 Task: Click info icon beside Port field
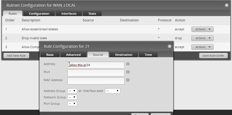pyautogui.click(x=128, y=72)
